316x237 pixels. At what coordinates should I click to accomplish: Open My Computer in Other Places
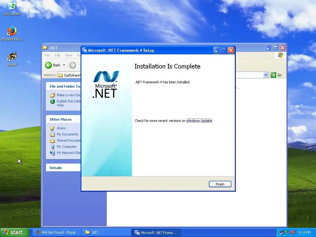point(67,147)
